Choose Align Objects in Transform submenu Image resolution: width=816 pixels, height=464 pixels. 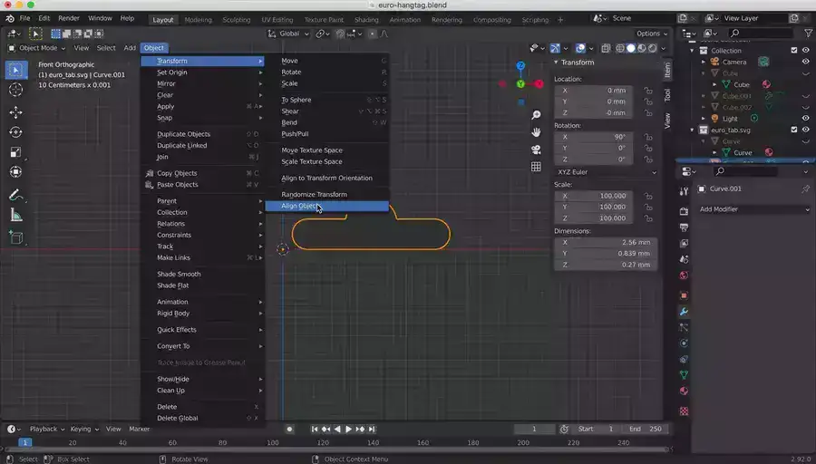[326, 206]
